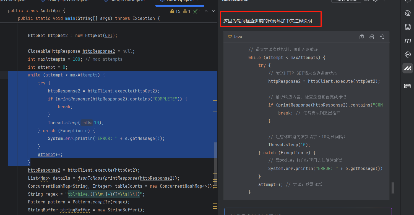Click the 'catch (Exception e)' editor line
Viewport: 414px width, 215px height.
click(x=67, y=131)
